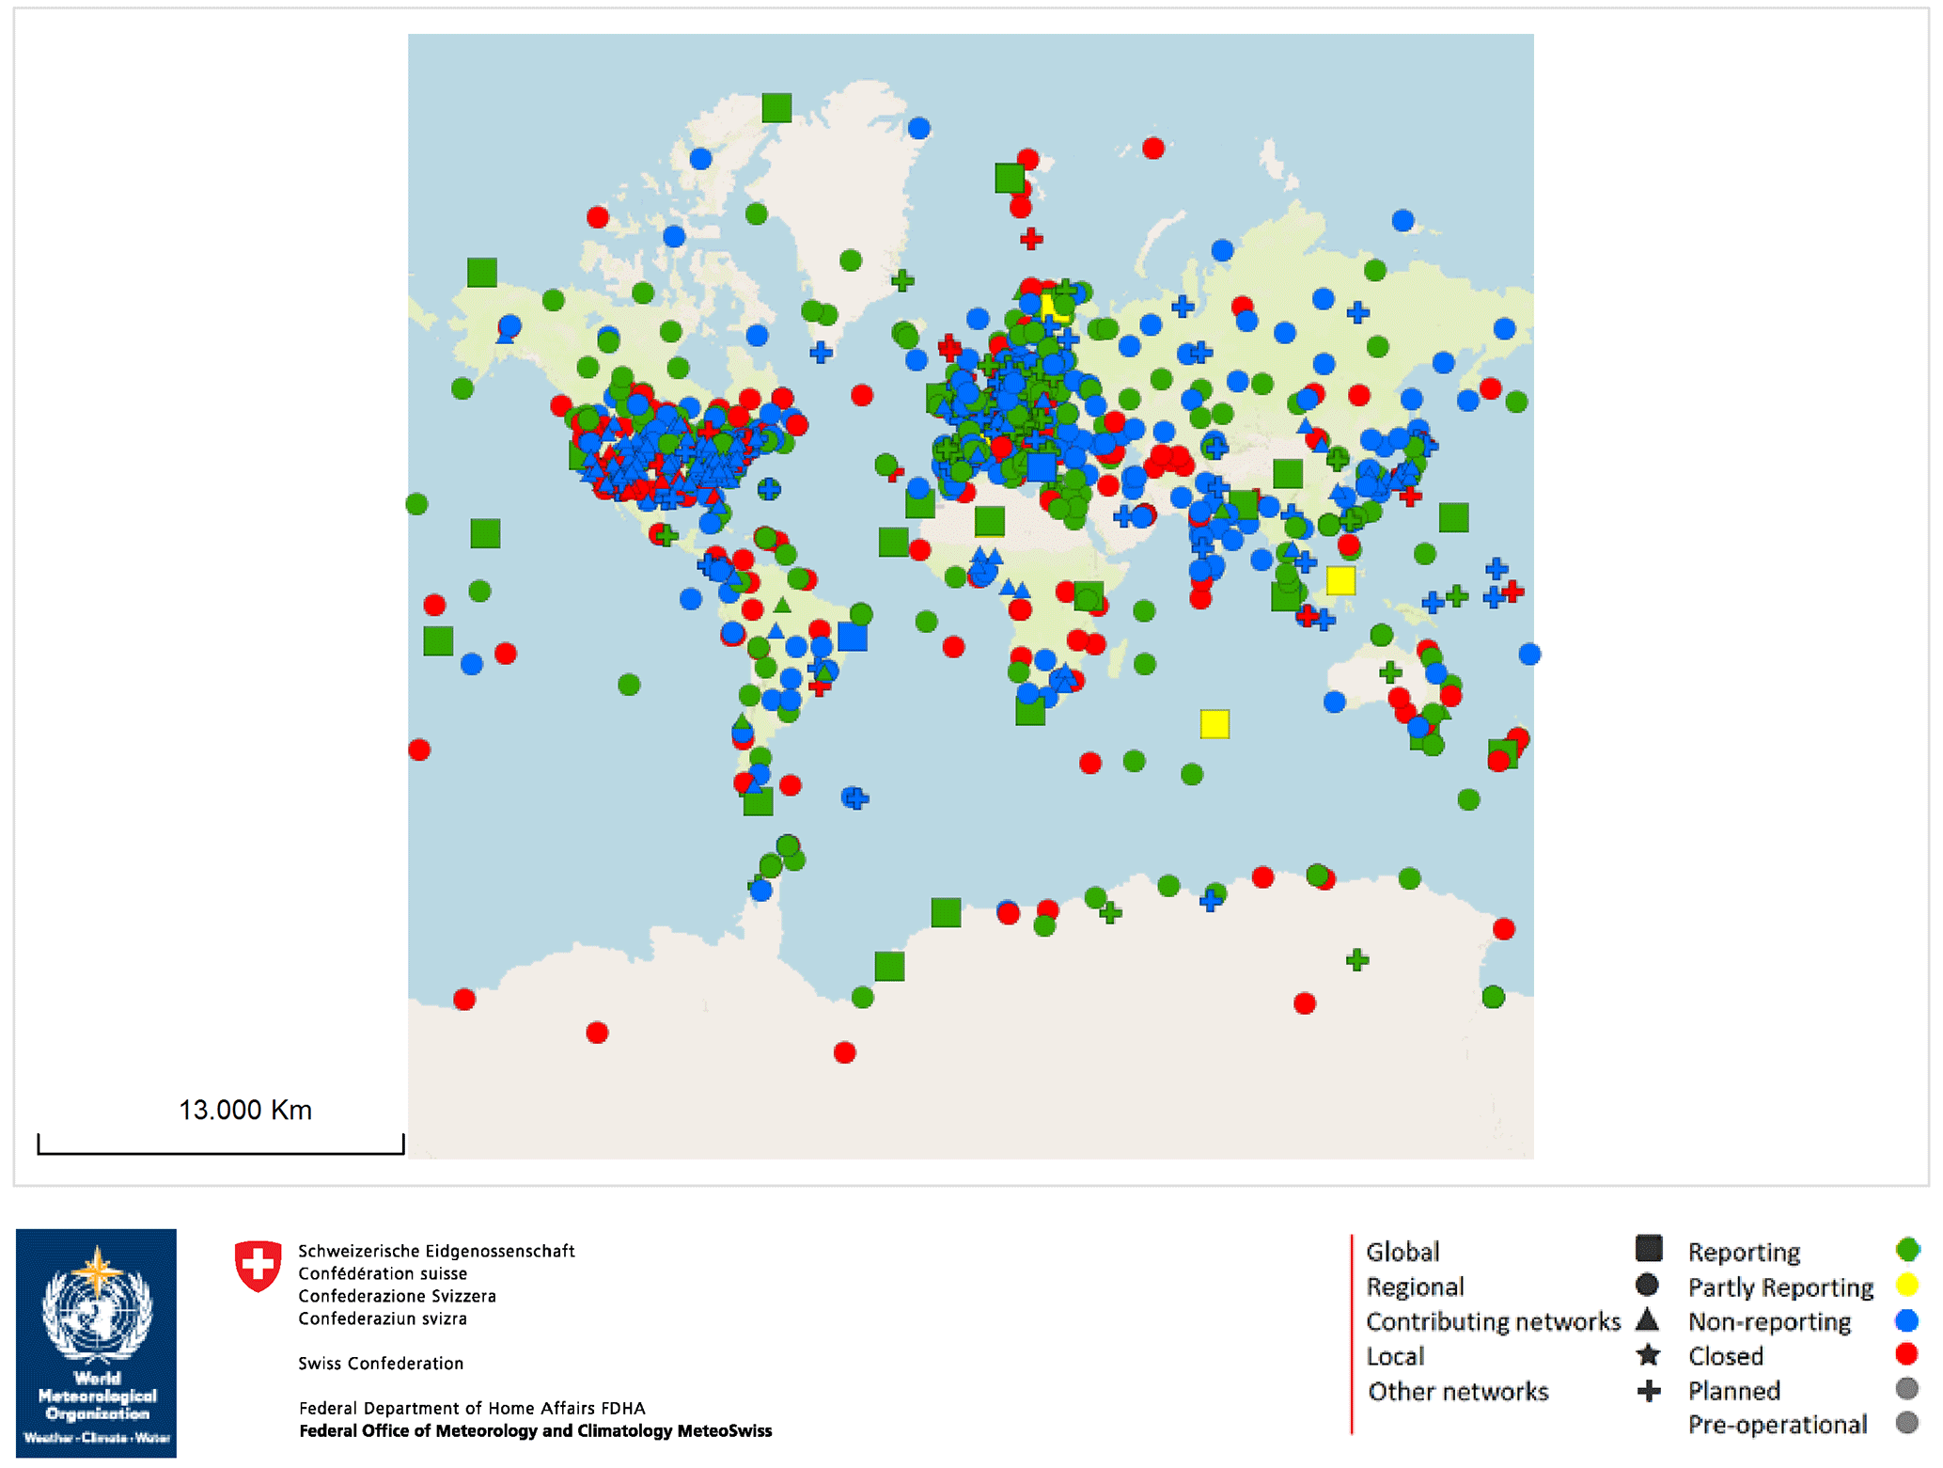Click the green Reporting legend color dot
This screenshot has height=1468, width=1943.
1907,1250
